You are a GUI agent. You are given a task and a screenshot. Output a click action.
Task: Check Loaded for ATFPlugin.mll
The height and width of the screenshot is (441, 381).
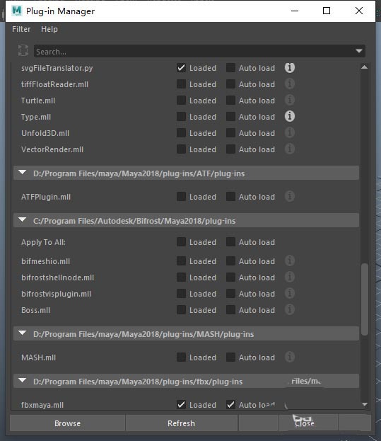pos(181,197)
